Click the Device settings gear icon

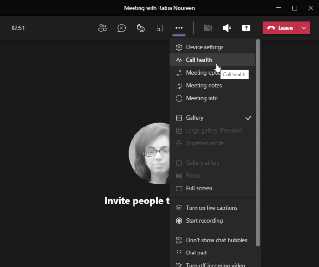(x=179, y=47)
